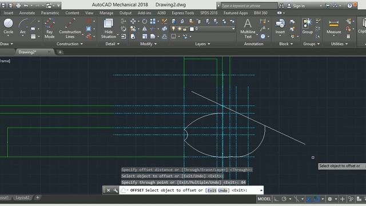Add a new layout with plus button
Image resolution: width=366 pixels, height=206 pixels.
38,198
